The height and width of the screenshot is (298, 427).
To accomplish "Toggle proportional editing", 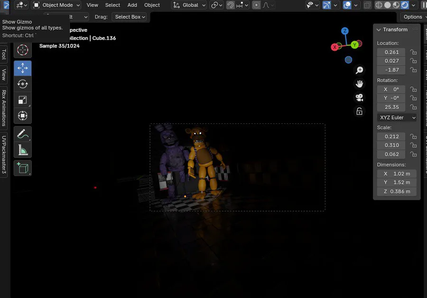I will pyautogui.click(x=256, y=5).
